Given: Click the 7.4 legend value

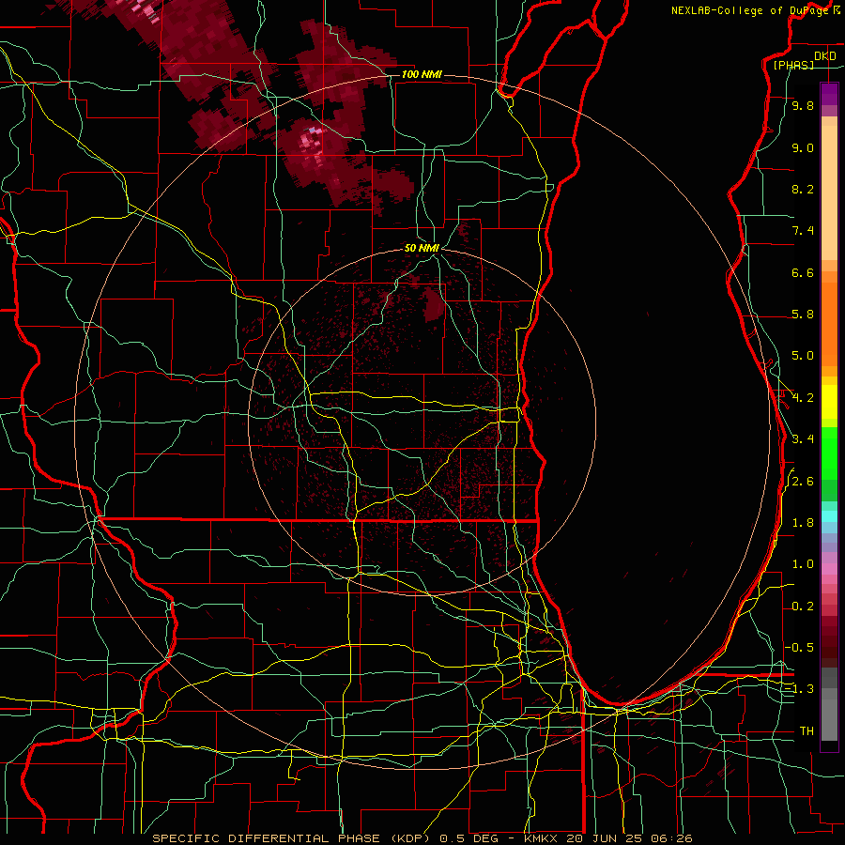Looking at the screenshot, I should pyautogui.click(x=803, y=231).
